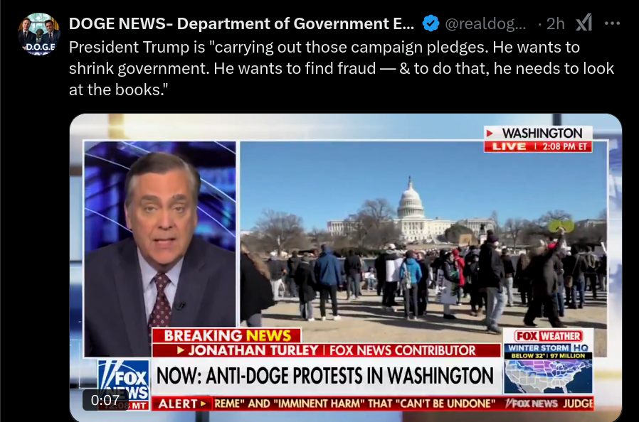Screen dimensions: 639x422
Task: Click the tweet text about campaign pledges
Action: [342, 68]
